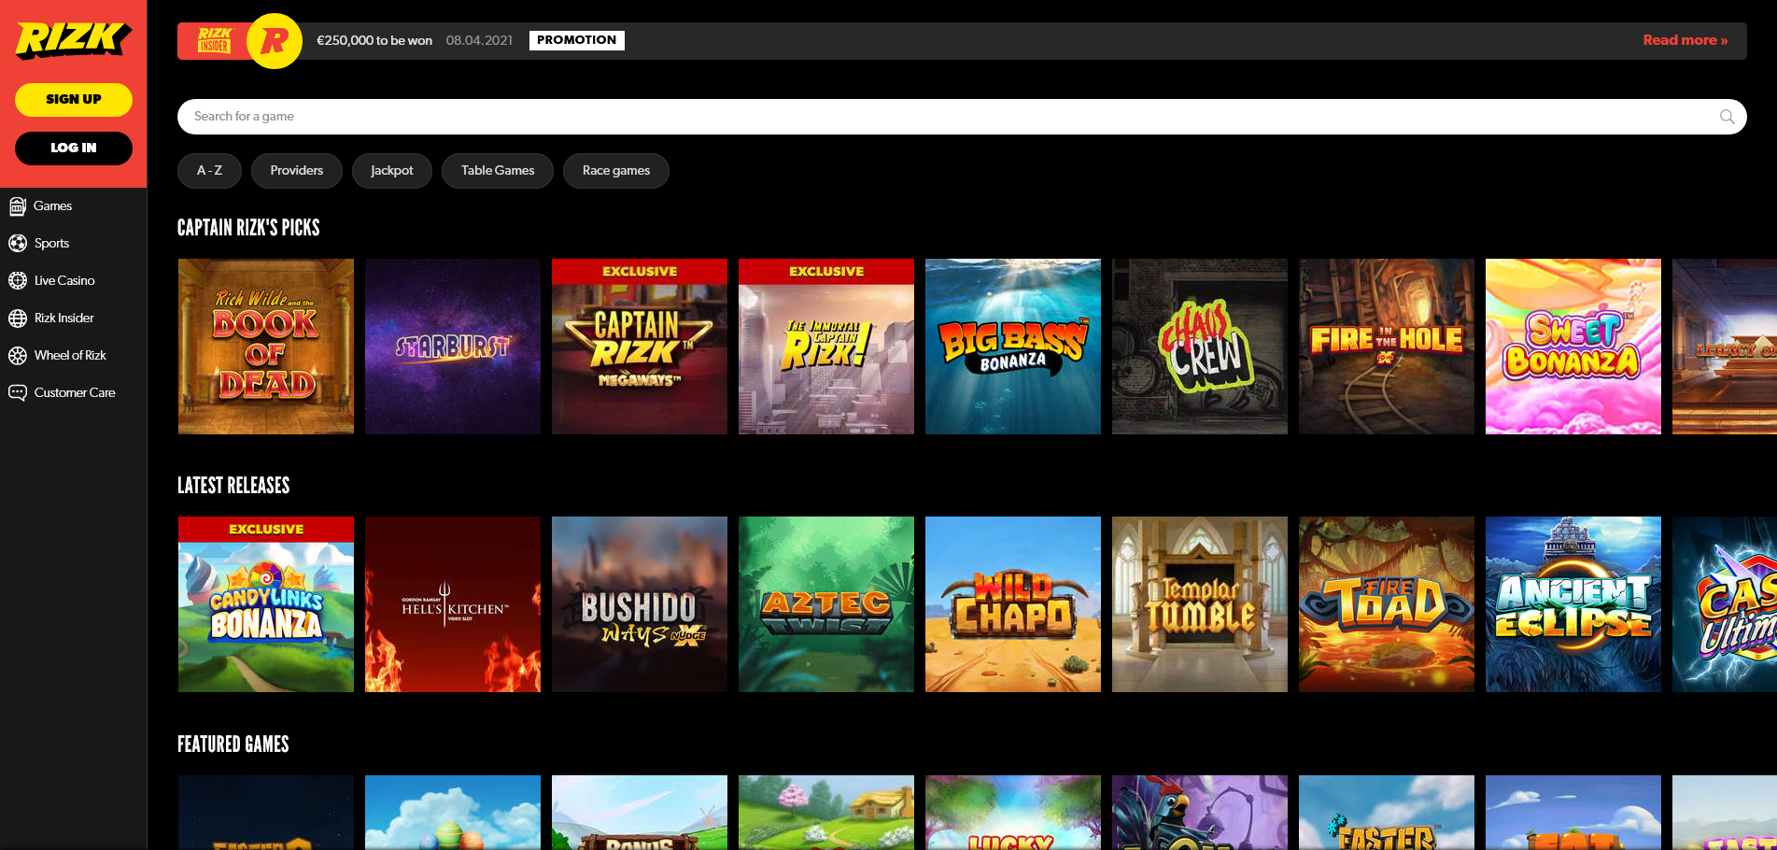Open Customer Care menu item
The height and width of the screenshot is (850, 1777).
(75, 393)
